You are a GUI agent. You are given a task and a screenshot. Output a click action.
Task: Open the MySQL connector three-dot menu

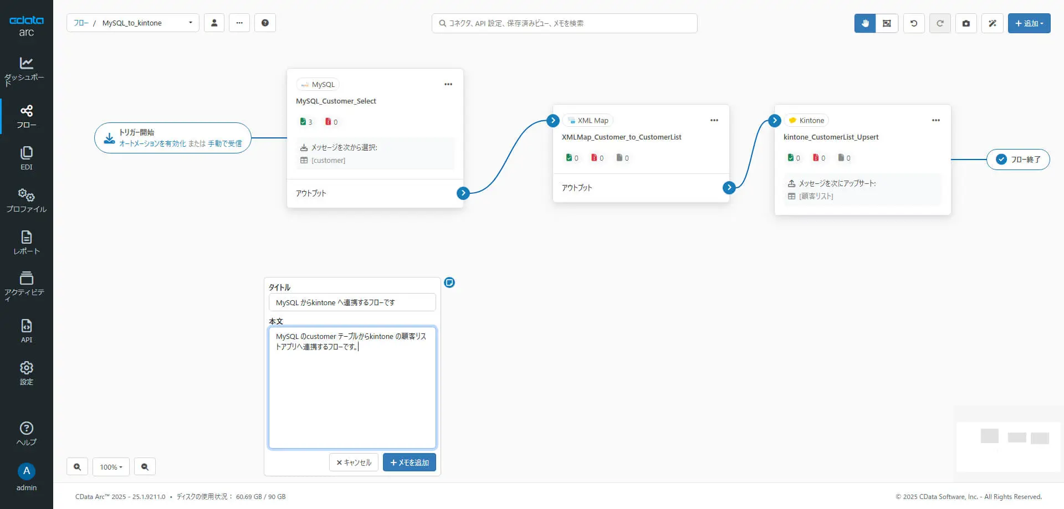pyautogui.click(x=448, y=84)
